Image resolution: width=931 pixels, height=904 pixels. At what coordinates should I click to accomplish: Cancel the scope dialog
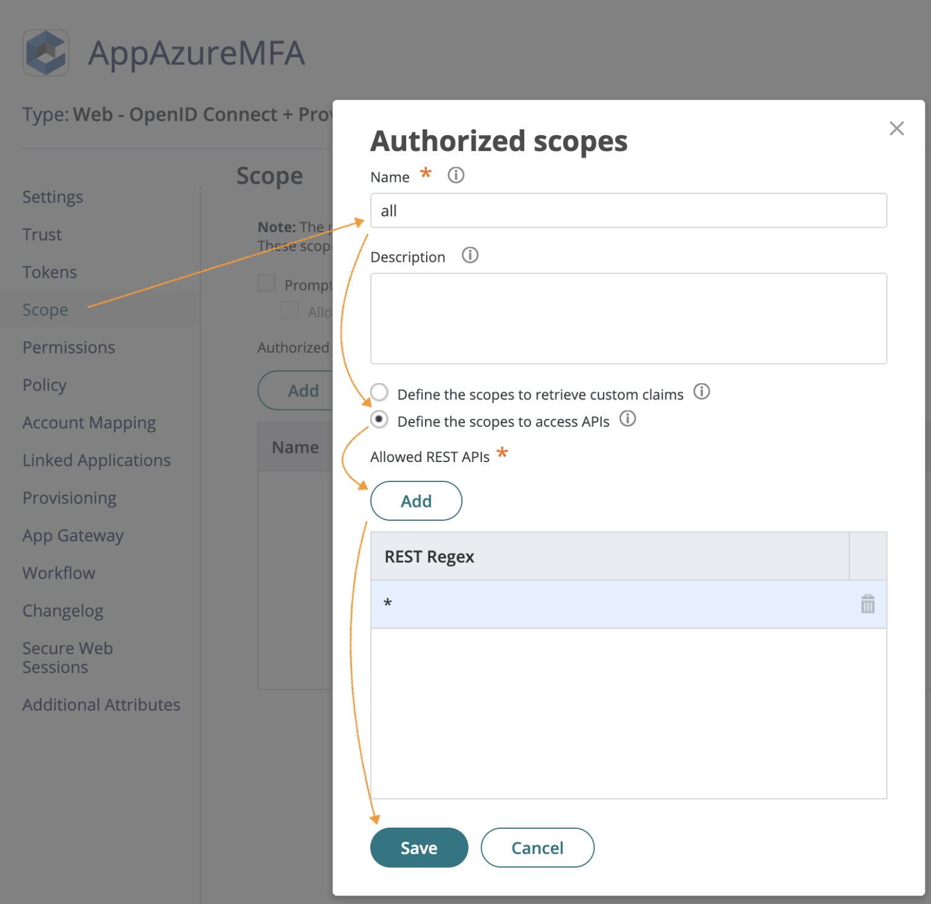[x=537, y=848]
